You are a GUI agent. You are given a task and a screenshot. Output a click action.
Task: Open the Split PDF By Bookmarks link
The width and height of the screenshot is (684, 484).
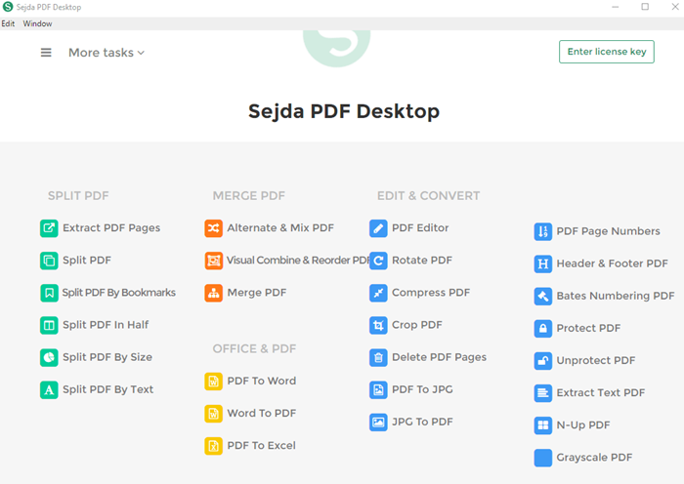[x=118, y=293]
